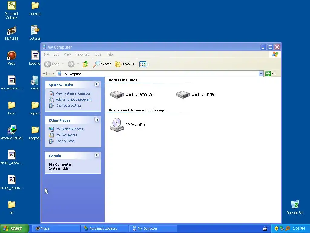Click My Computer title bar icon
310x233 pixels.
coord(45,47)
